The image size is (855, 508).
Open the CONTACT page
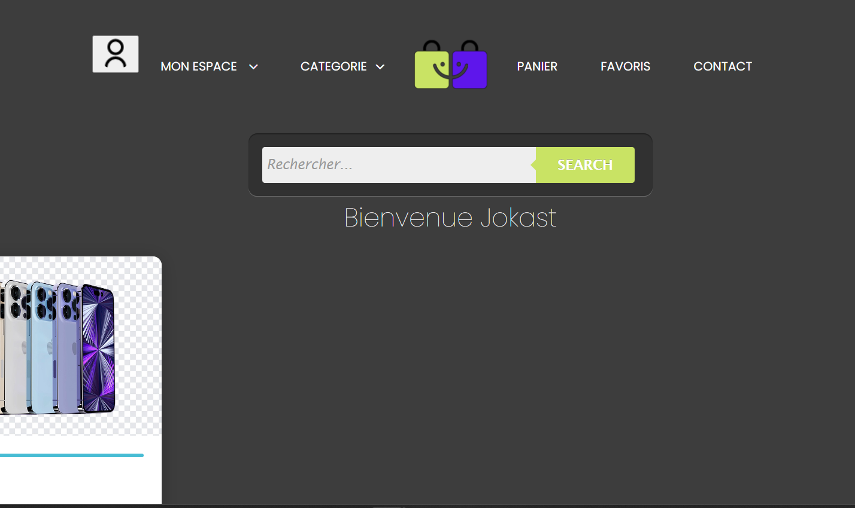(723, 66)
